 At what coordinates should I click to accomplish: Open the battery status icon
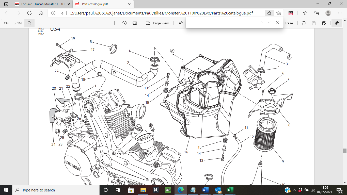click(307, 190)
